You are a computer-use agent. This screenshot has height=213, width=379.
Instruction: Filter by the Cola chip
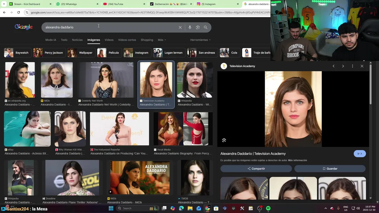coord(230,53)
